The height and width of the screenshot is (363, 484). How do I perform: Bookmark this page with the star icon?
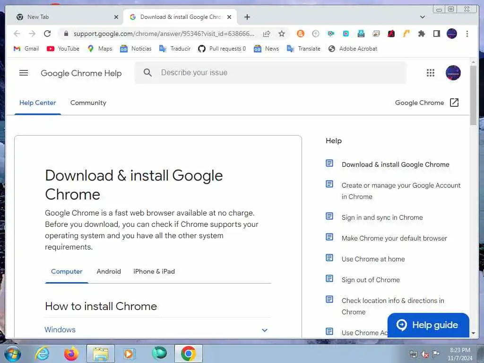(282, 34)
